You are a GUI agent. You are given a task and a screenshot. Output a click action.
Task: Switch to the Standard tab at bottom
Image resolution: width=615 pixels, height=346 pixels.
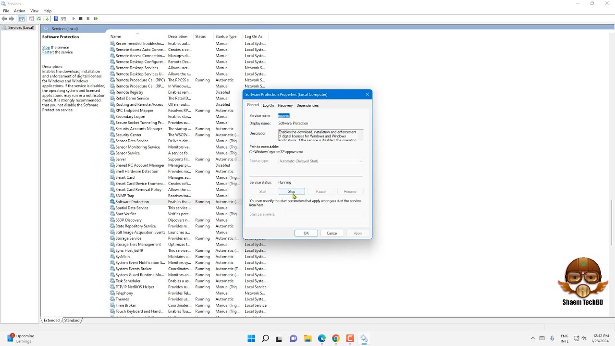(x=72, y=320)
